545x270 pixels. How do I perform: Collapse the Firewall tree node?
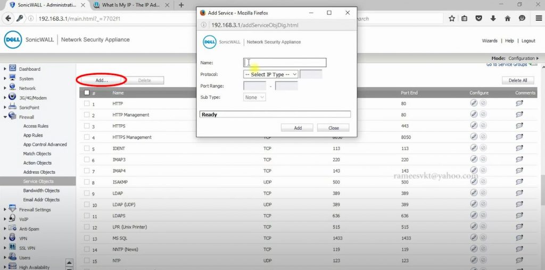5,117
